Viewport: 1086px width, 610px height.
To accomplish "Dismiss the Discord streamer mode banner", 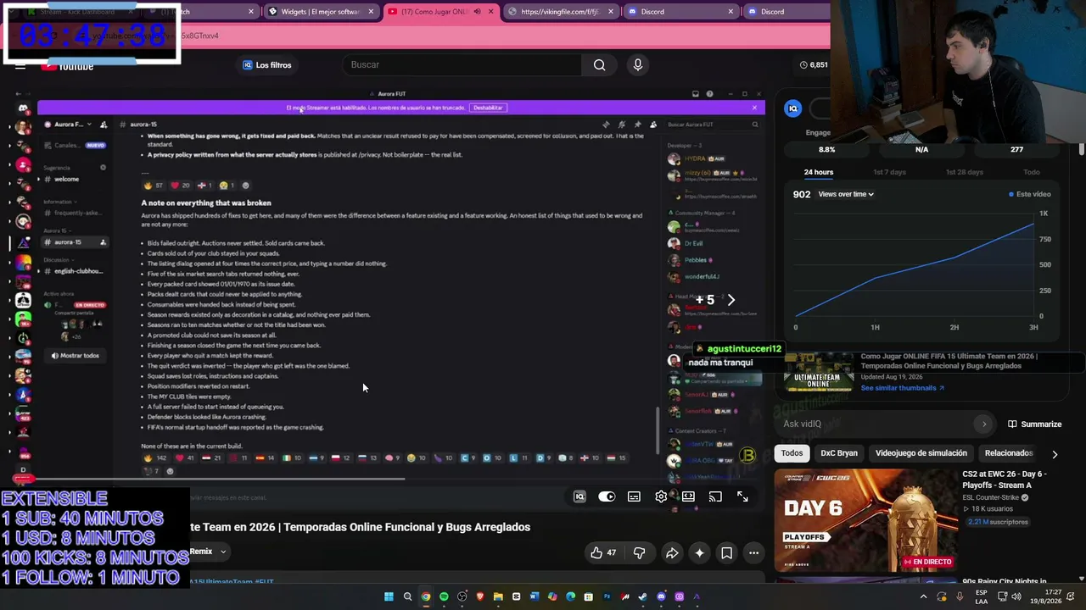I will coord(754,108).
